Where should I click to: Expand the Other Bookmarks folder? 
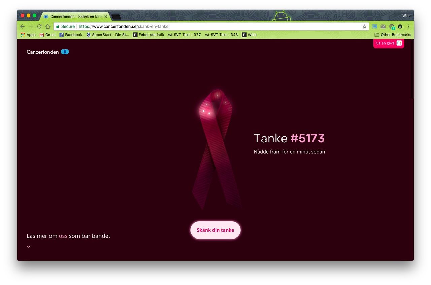point(393,35)
